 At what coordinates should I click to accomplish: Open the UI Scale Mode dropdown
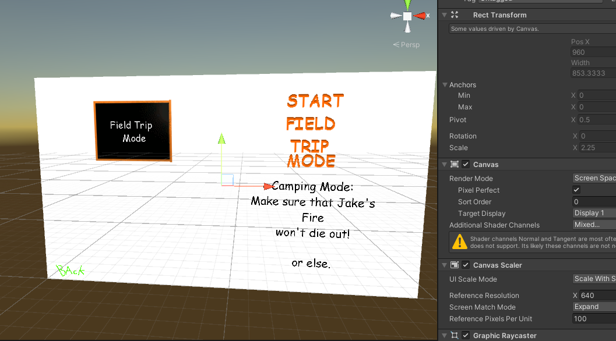point(594,279)
